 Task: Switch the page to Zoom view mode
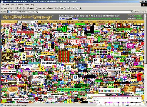62,19
